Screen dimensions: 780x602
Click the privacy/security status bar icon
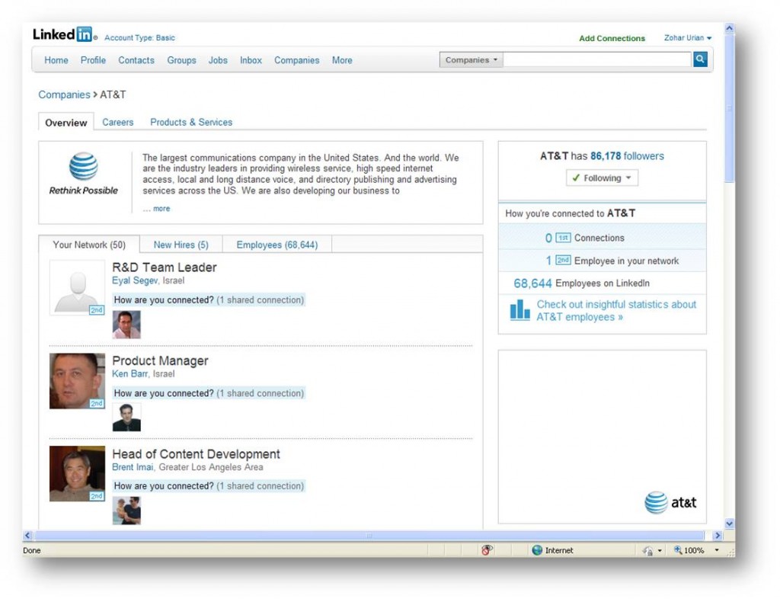(x=647, y=550)
